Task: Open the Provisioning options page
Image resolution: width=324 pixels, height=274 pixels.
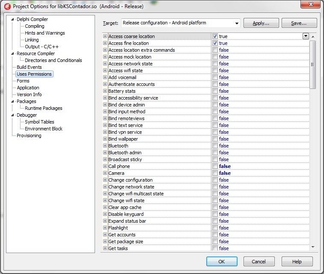Action: click(29, 136)
